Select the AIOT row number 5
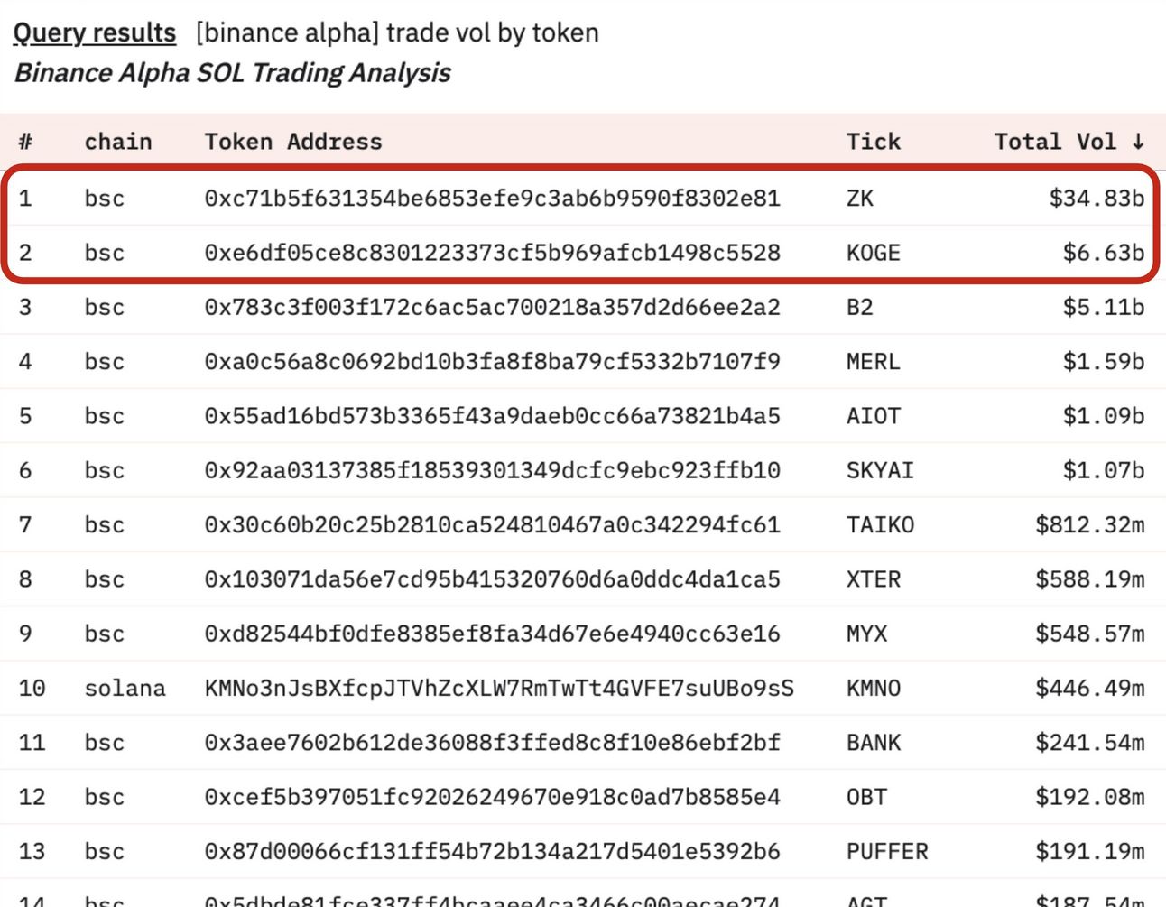The width and height of the screenshot is (1166, 907). point(25,416)
